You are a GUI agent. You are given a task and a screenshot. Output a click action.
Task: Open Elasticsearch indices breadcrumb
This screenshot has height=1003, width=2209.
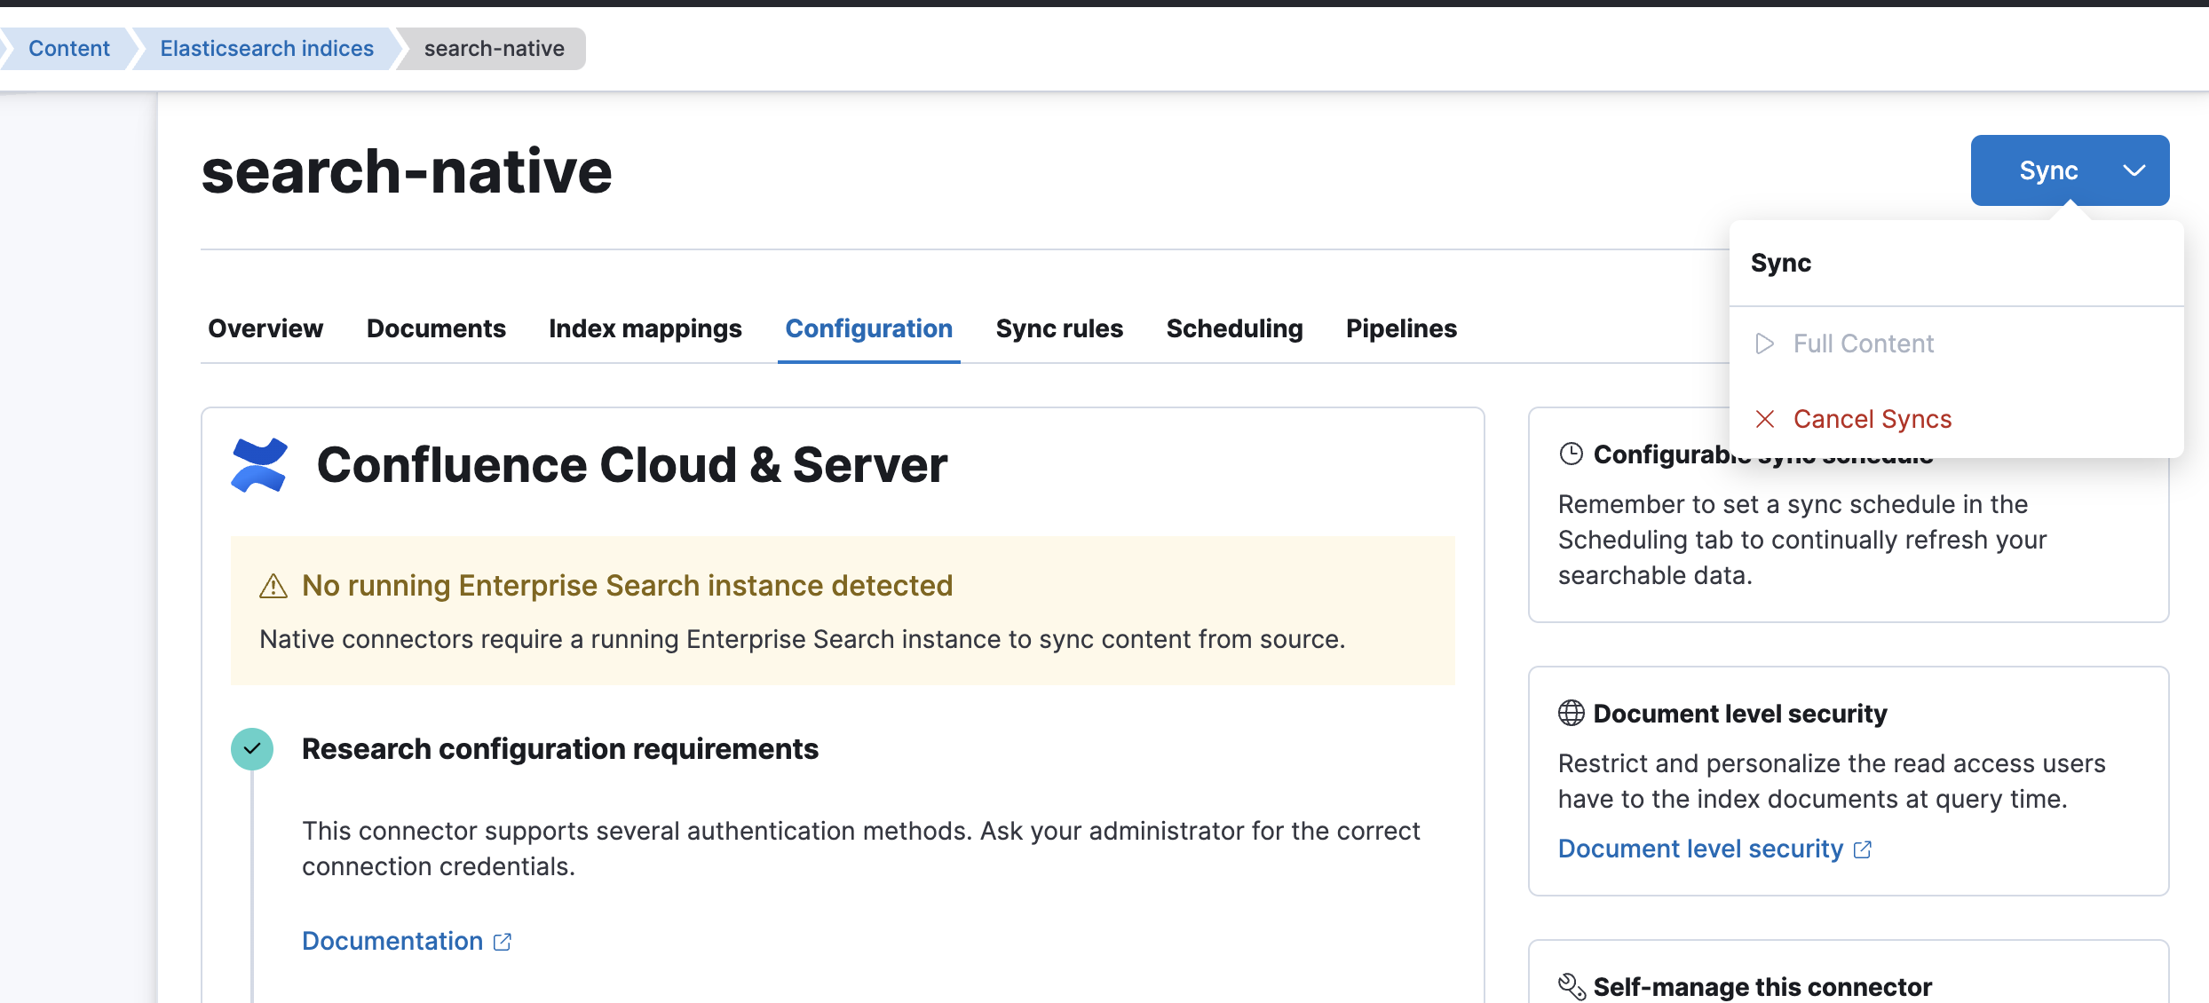pyautogui.click(x=267, y=49)
